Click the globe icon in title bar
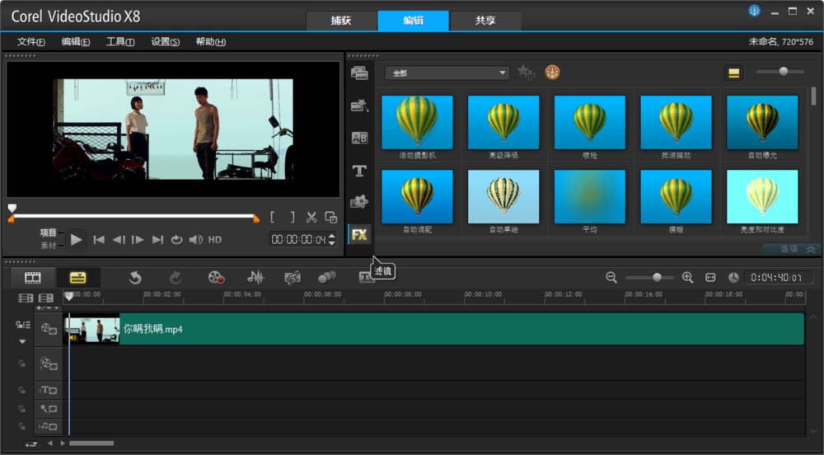824x455 pixels. click(x=754, y=11)
